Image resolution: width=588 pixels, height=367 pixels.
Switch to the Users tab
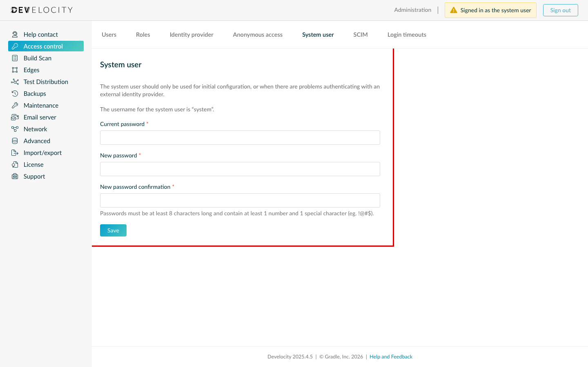(109, 35)
